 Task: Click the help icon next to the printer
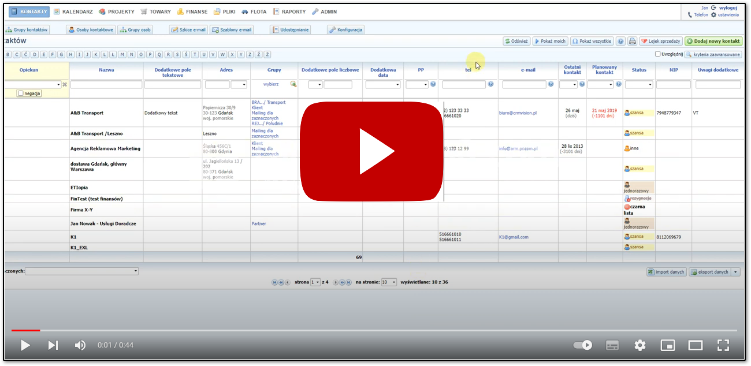tap(620, 42)
